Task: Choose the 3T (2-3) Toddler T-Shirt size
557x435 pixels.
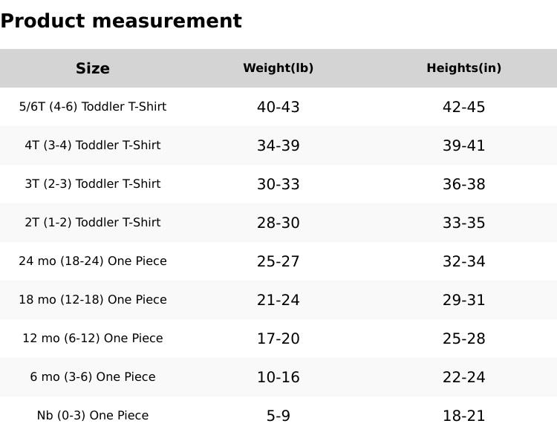Action: (93, 184)
